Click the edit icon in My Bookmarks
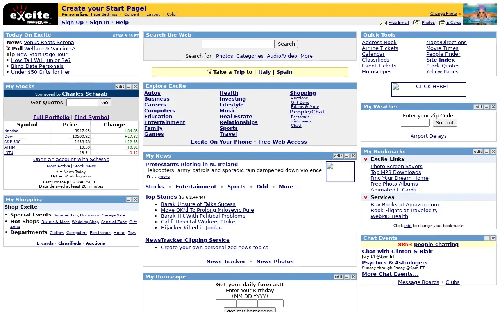Viewport: 500px width, 312px height. pyautogui.click(x=478, y=152)
